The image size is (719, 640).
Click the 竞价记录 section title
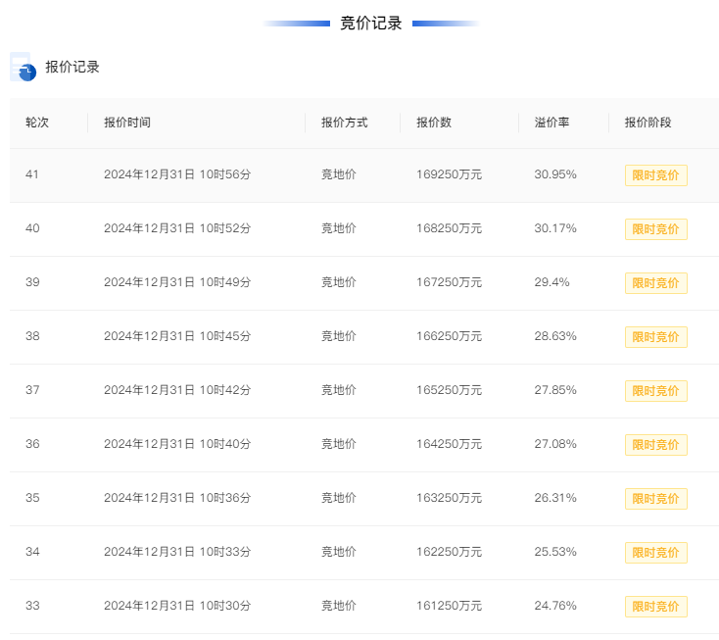[x=371, y=24]
